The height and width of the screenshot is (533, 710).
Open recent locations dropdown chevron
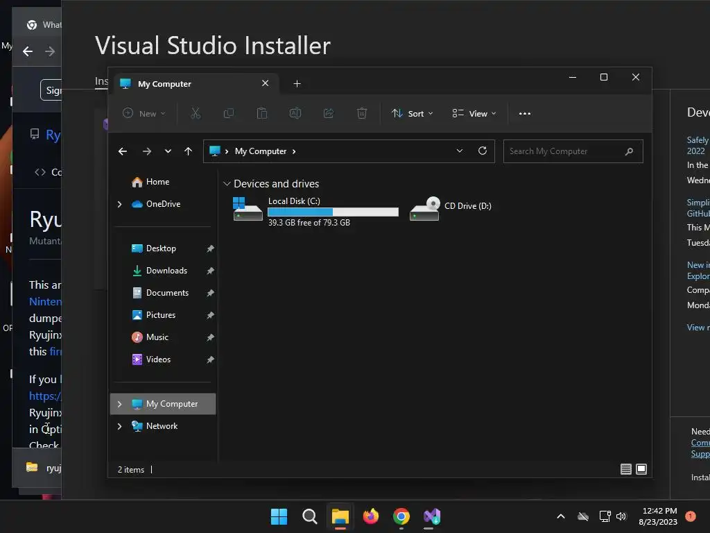(x=168, y=151)
